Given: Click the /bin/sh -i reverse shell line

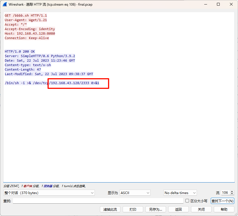Looking at the screenshot, I should (52, 83).
